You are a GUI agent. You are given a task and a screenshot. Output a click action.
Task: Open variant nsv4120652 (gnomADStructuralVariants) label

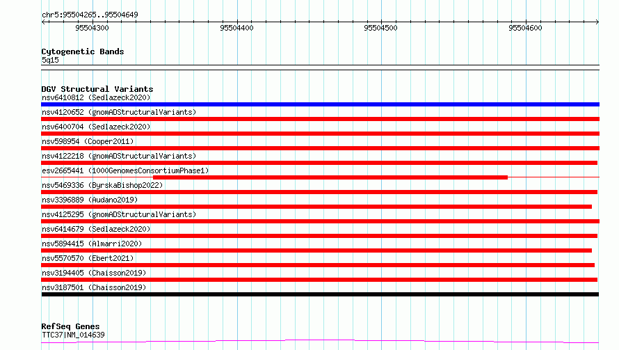click(x=119, y=112)
